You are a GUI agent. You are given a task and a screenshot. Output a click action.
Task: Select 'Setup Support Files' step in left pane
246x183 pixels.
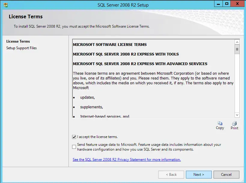22,48
